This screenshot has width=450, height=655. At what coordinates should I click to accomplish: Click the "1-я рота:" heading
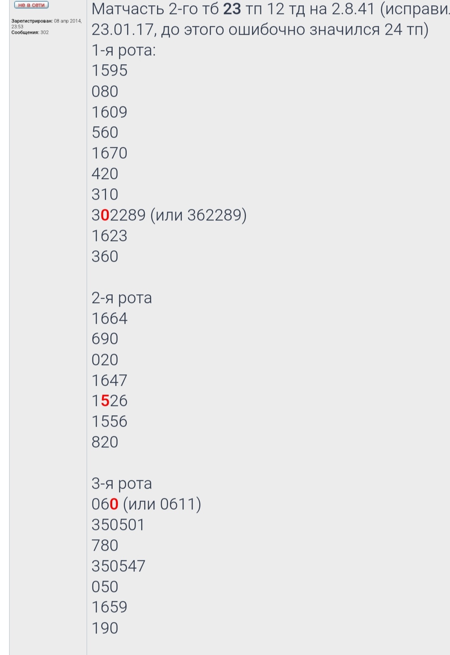(124, 50)
